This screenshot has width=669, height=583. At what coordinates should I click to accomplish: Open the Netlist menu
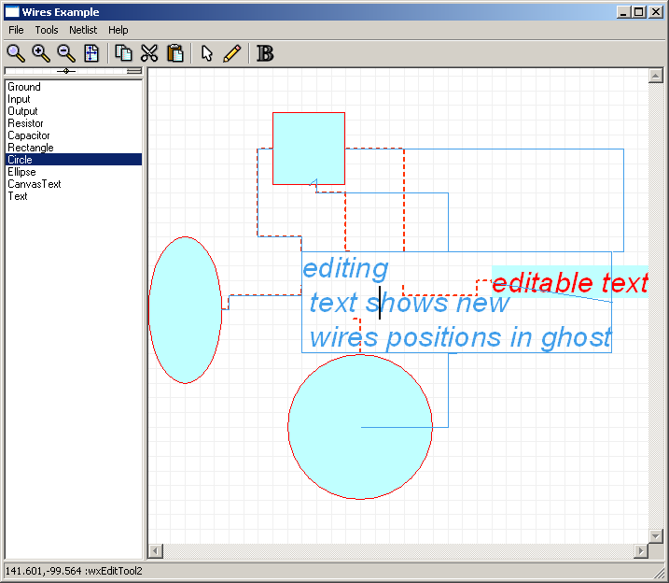83,30
